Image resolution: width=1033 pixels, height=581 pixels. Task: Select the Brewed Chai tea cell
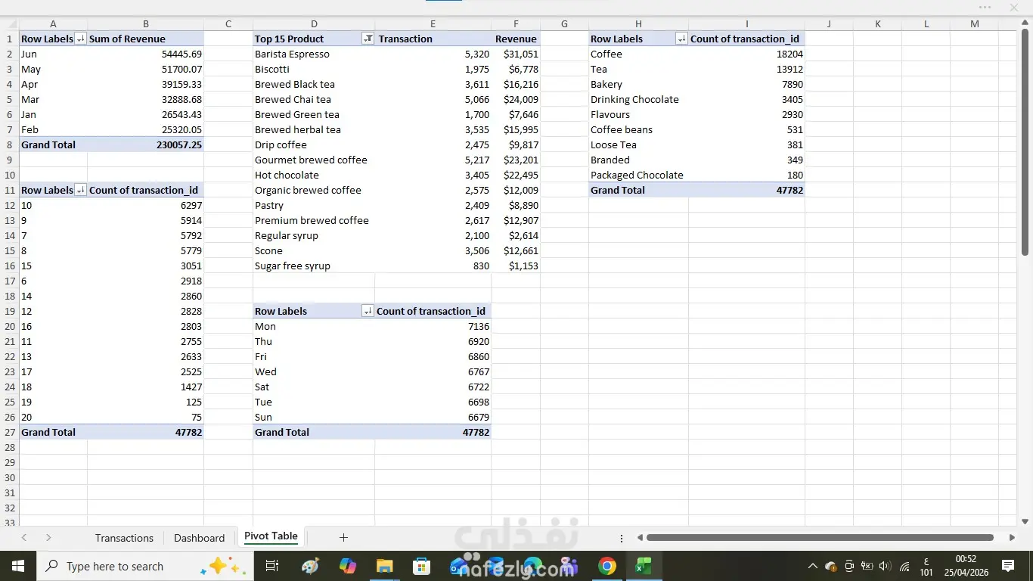tap(314, 99)
